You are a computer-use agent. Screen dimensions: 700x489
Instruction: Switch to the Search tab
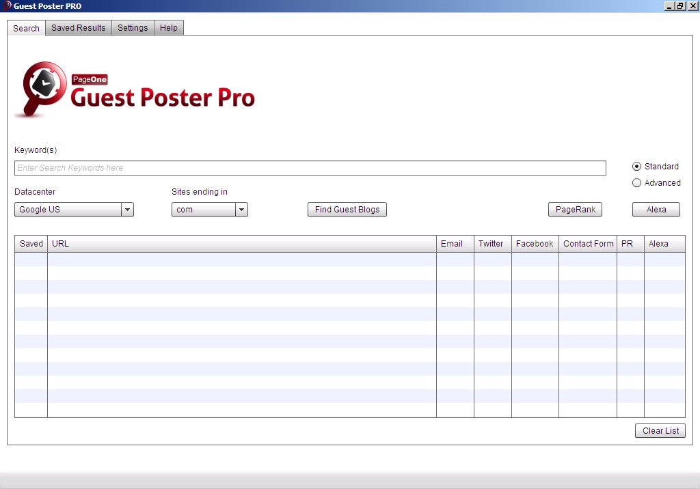[x=27, y=28]
